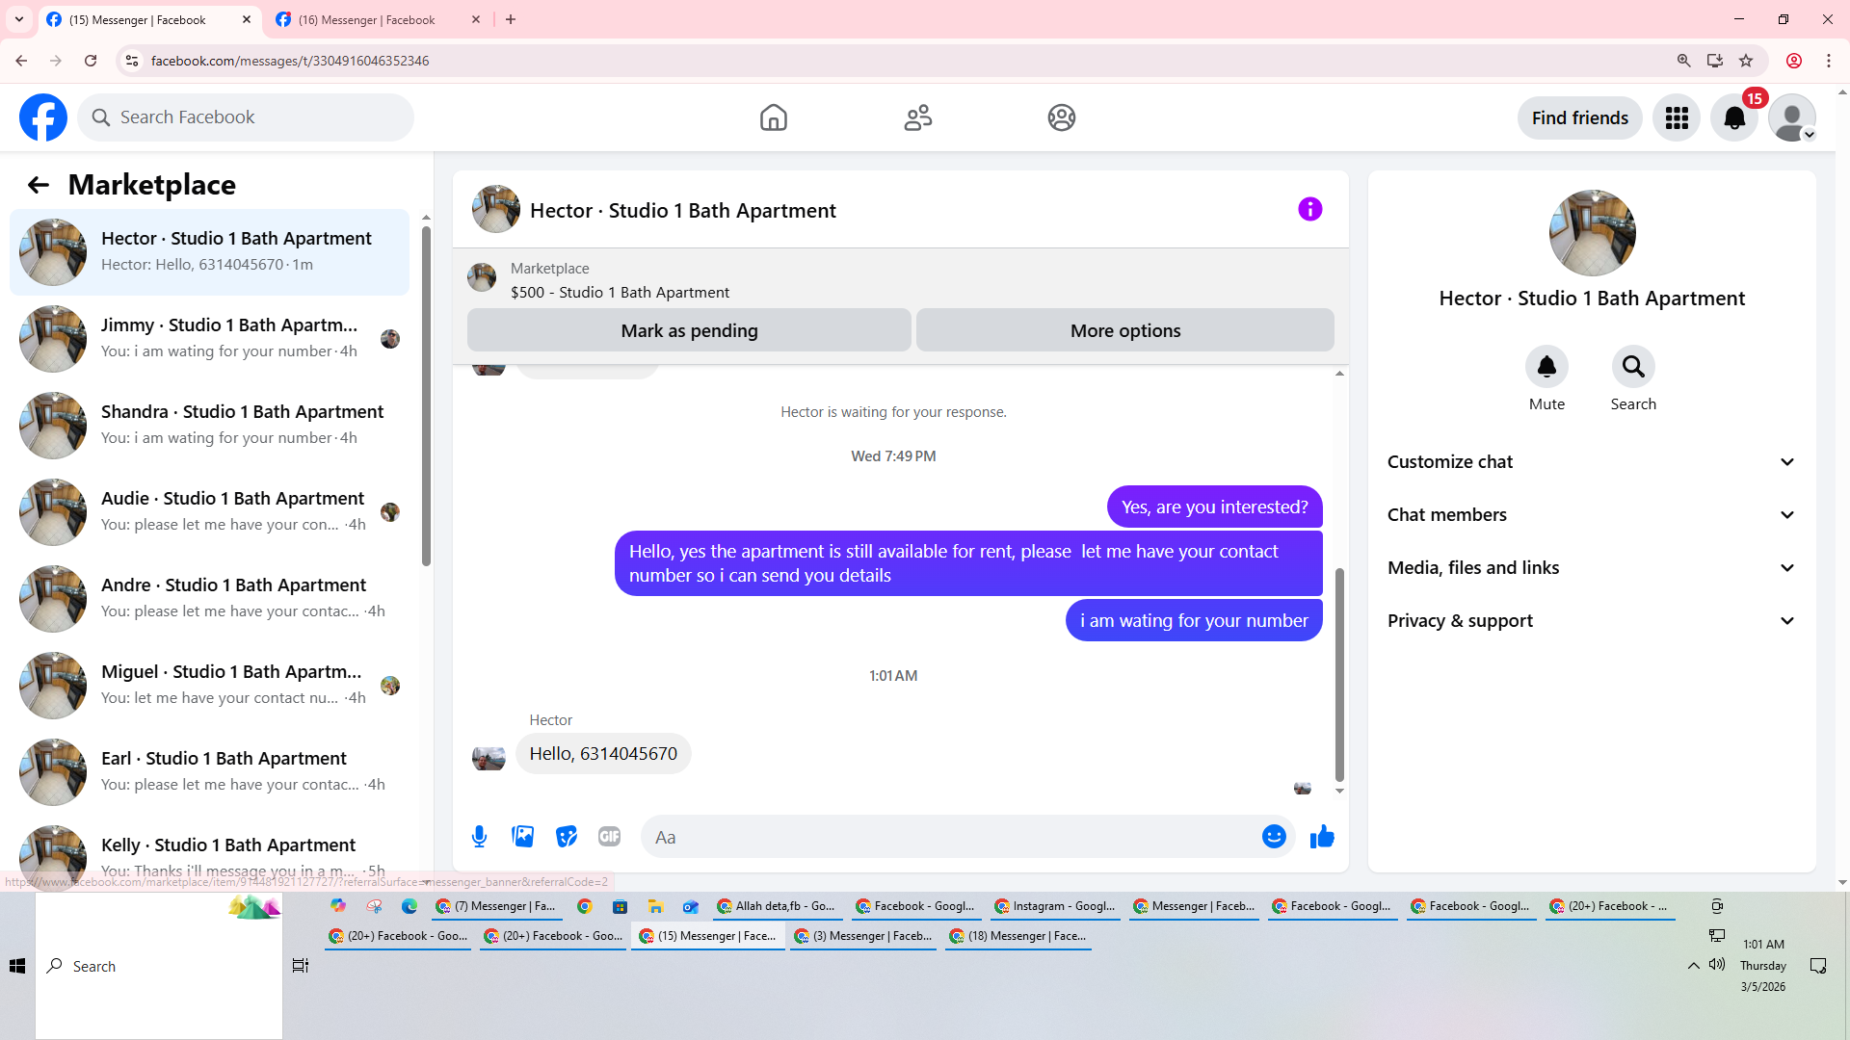The image size is (1850, 1040).
Task: Open Audie's Studio 1 Bath Apartment conversation
Action: pos(210,512)
